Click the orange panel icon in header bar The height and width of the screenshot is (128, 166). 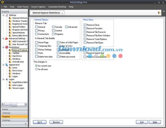pyautogui.click(x=159, y=13)
